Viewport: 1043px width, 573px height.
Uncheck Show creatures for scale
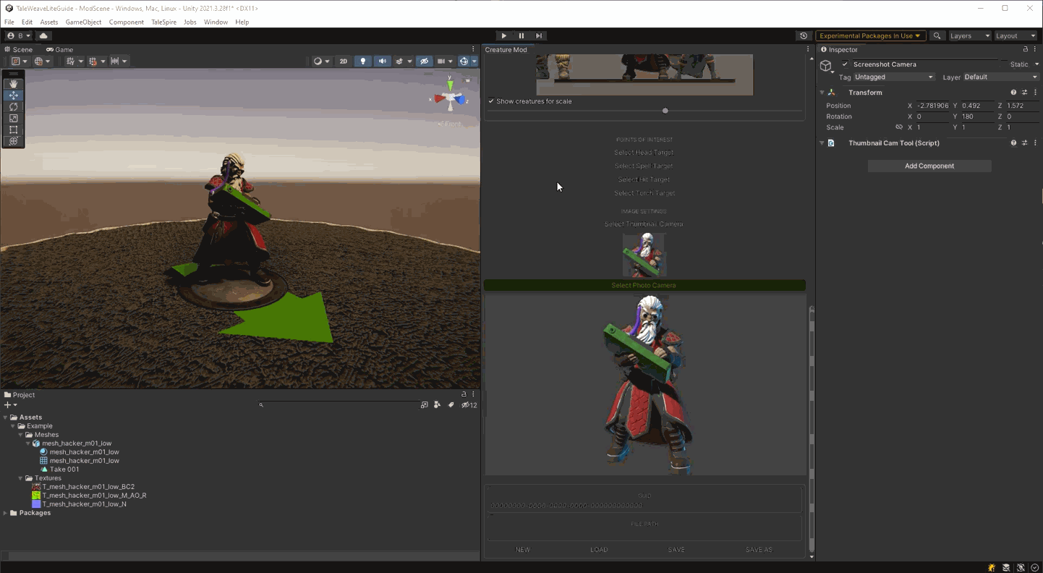491,101
